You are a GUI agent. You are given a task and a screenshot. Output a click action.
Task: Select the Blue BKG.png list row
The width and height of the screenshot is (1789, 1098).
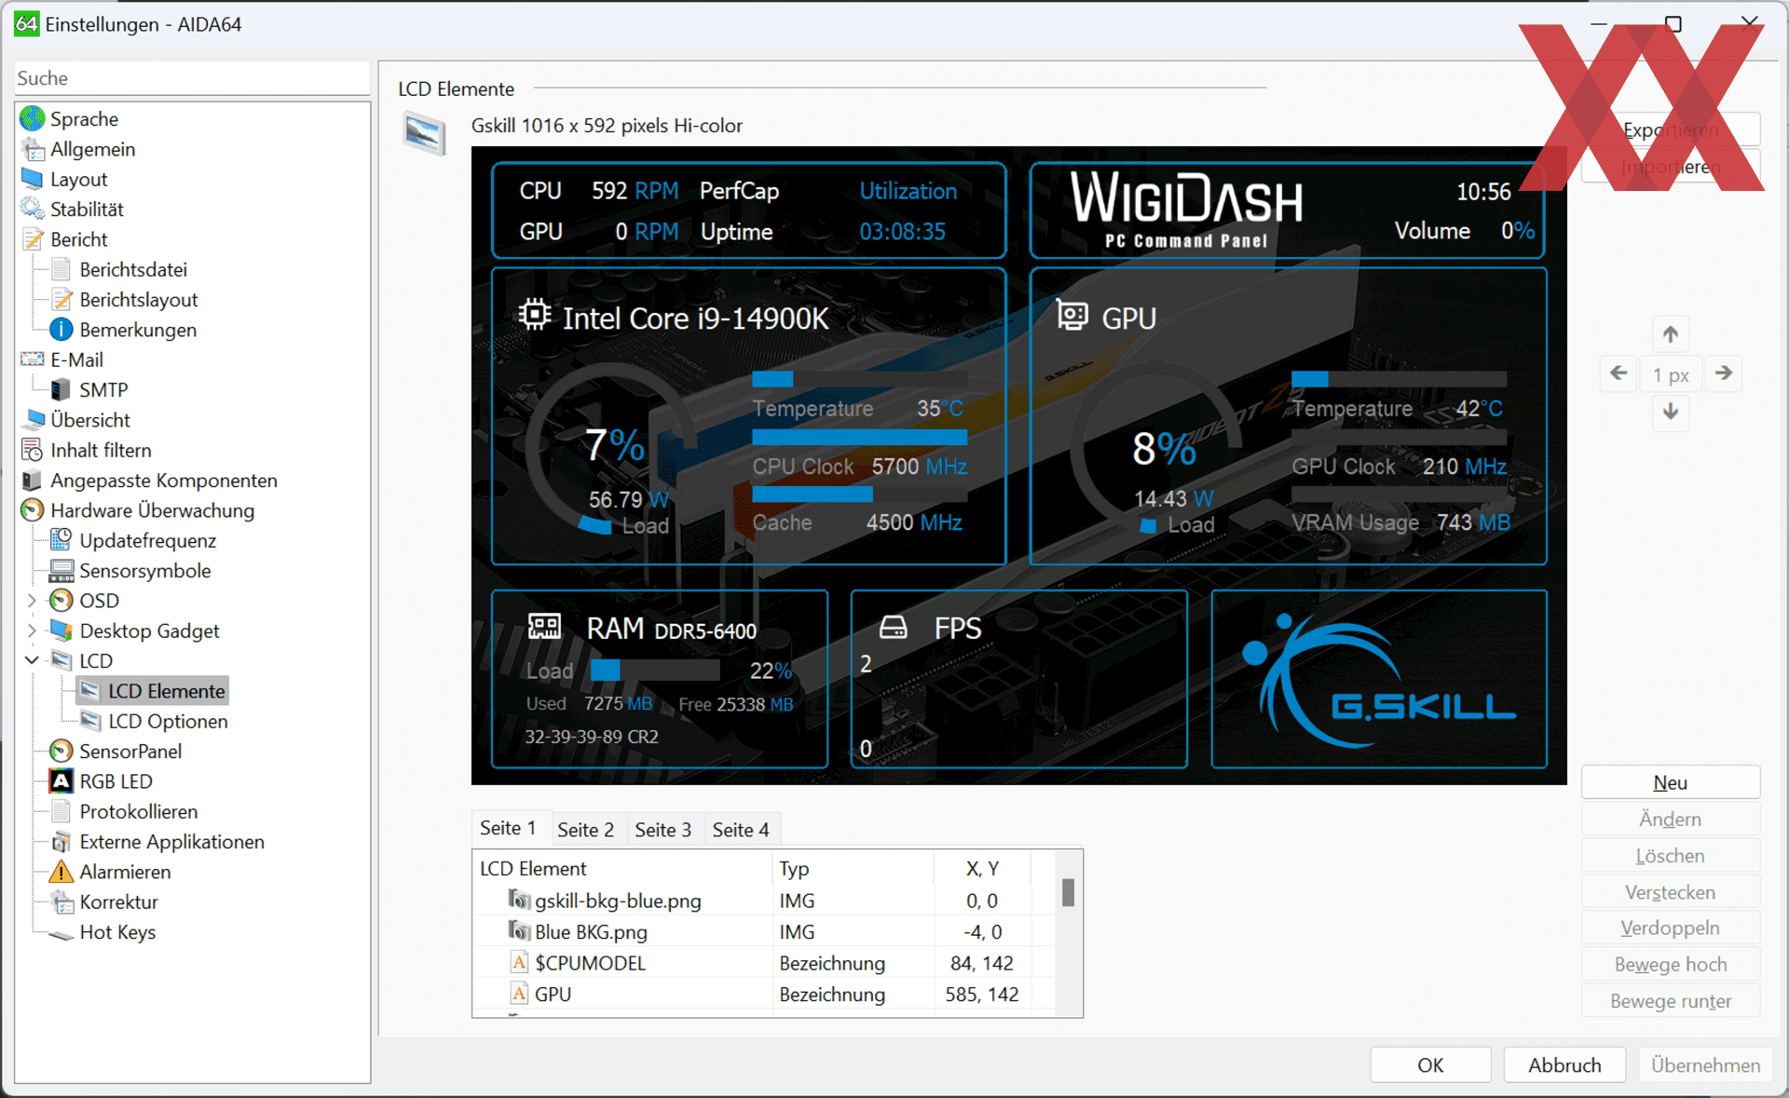764,931
